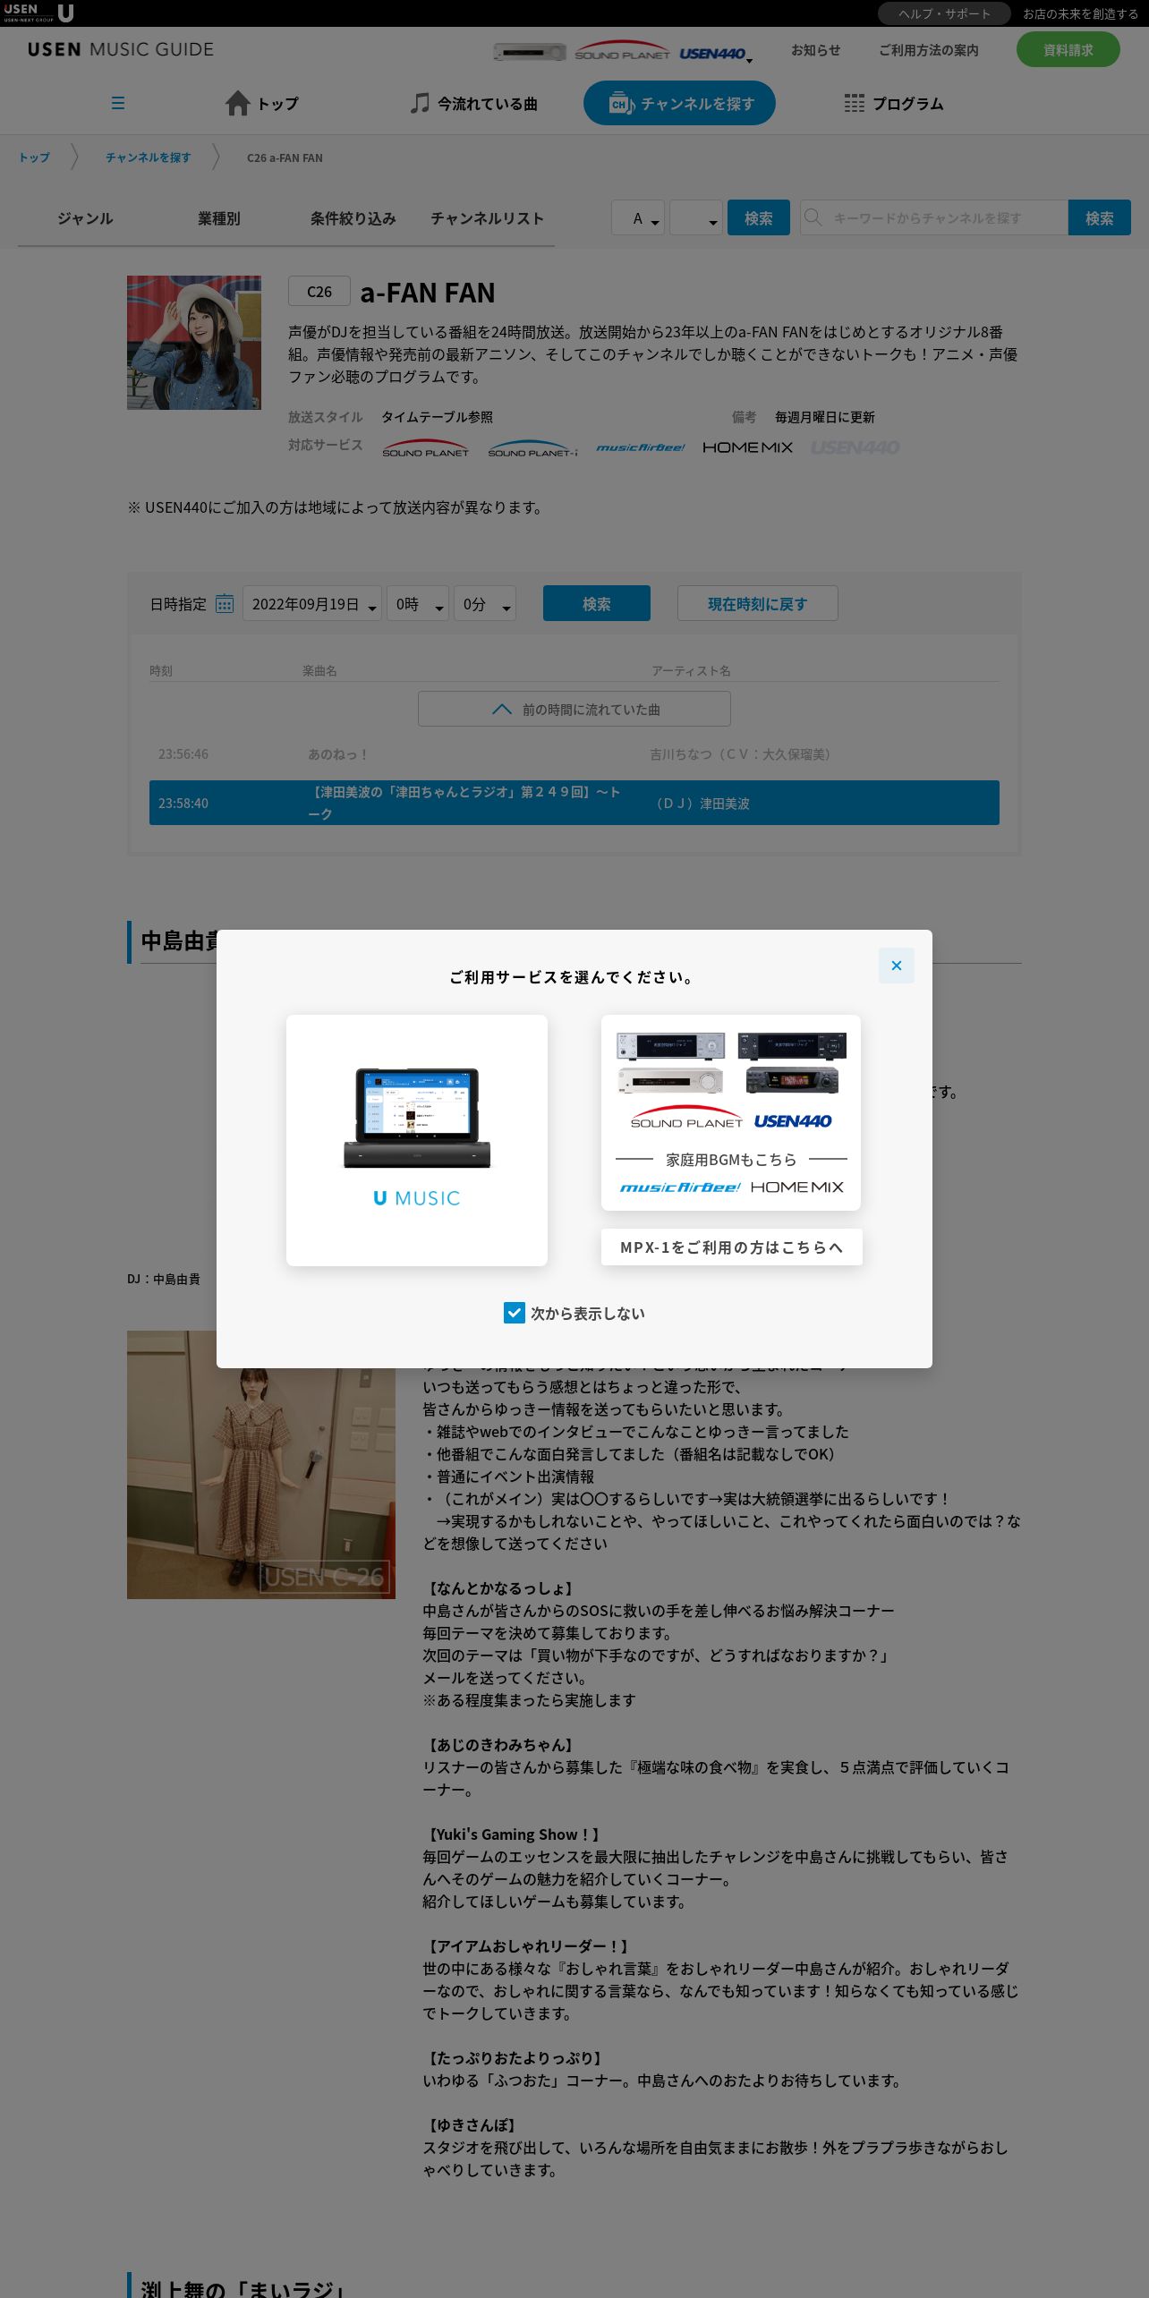Click お店の未来を創造する link
Image resolution: width=1149 pixels, height=2298 pixels.
tap(1080, 13)
